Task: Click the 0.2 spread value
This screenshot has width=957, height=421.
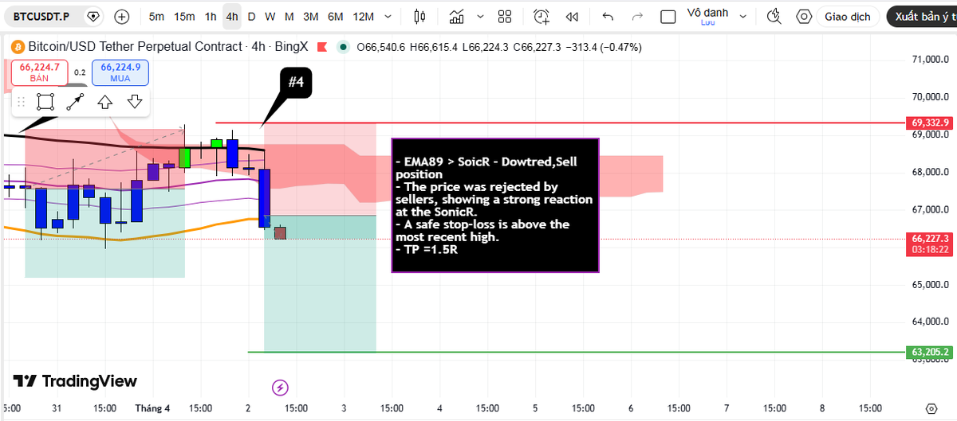Action: (x=80, y=72)
